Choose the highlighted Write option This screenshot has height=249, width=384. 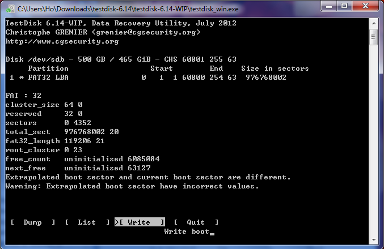(x=140, y=222)
